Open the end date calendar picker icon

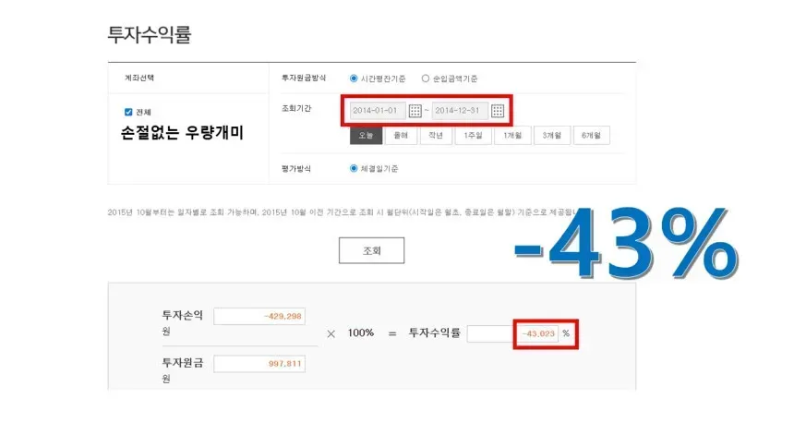click(498, 111)
